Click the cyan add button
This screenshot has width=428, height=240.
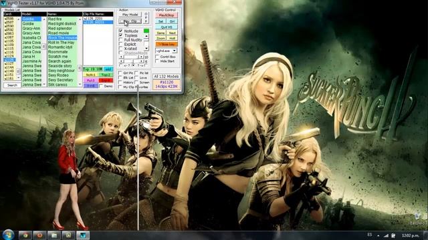(108, 69)
